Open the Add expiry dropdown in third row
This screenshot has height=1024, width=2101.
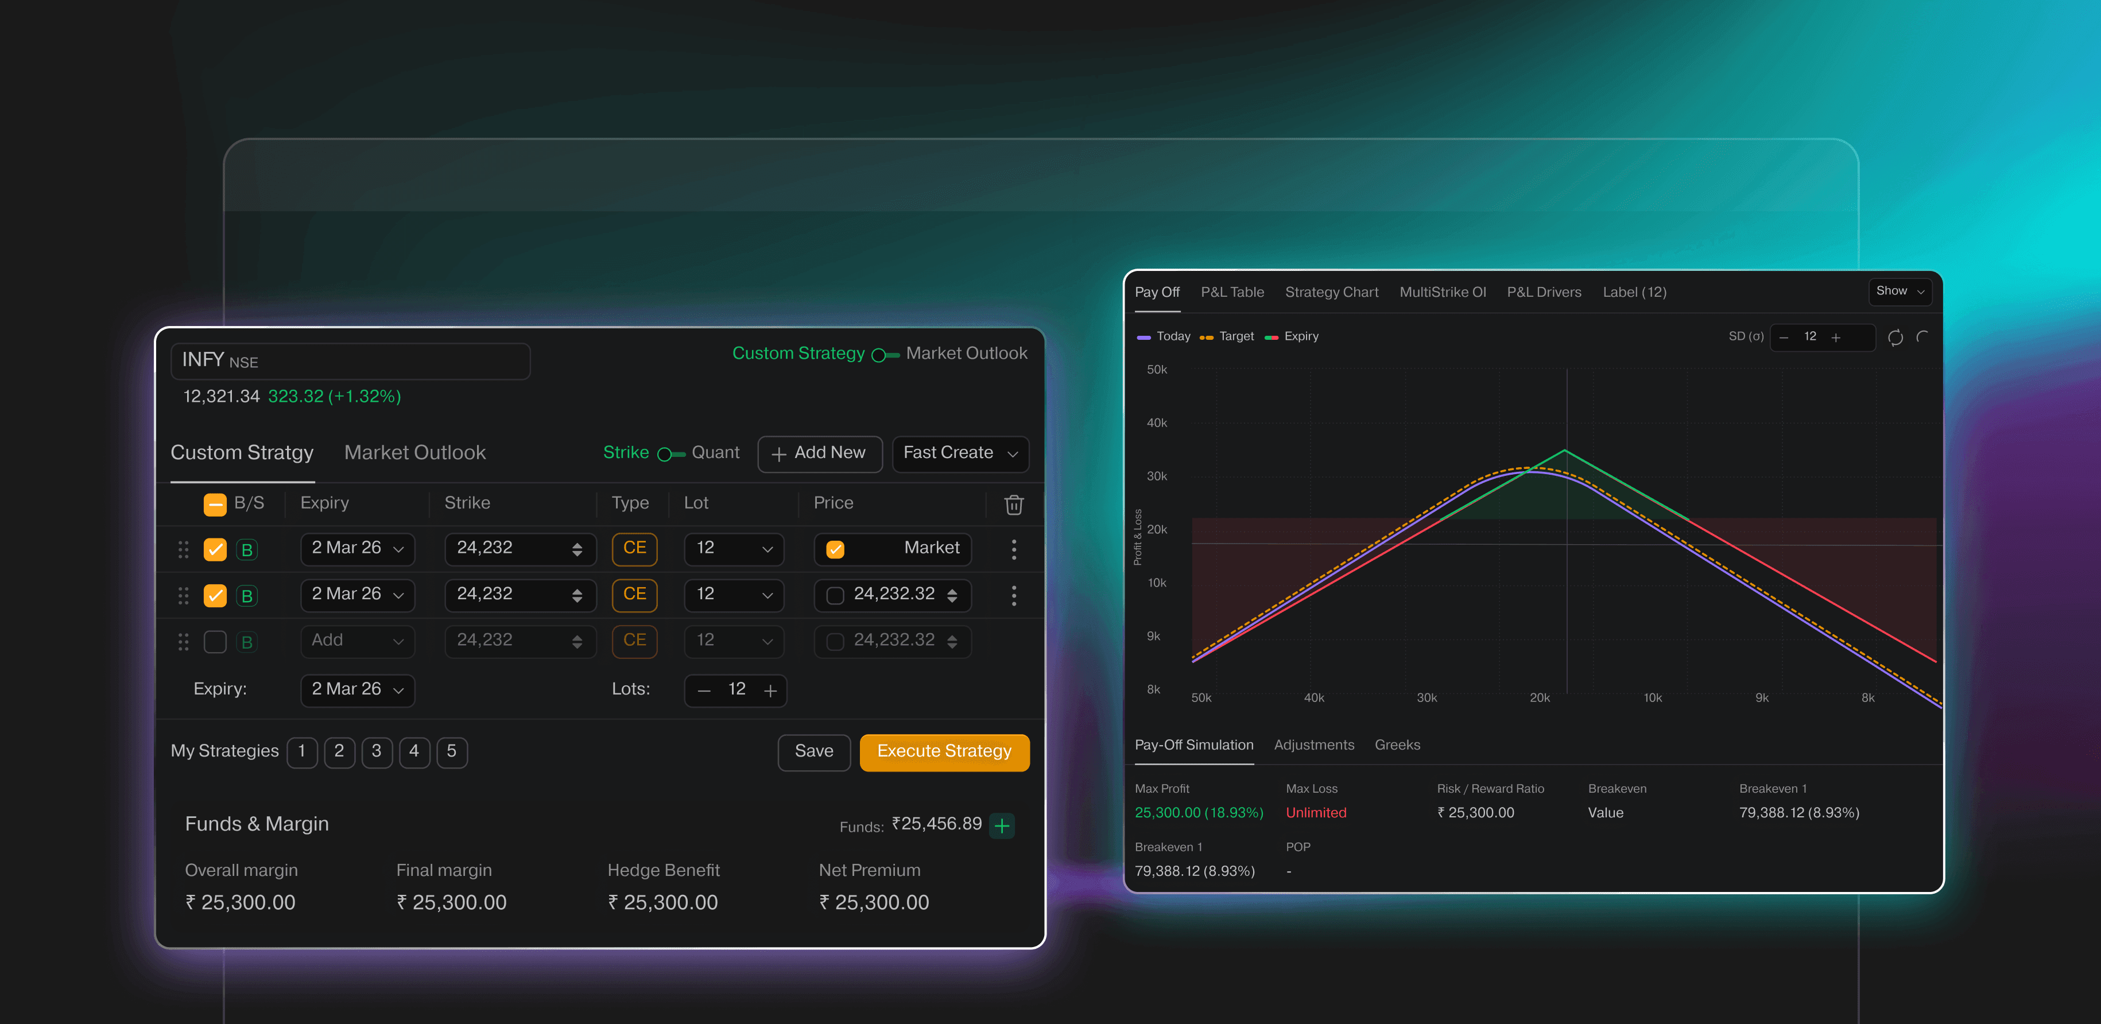pyautogui.click(x=357, y=642)
